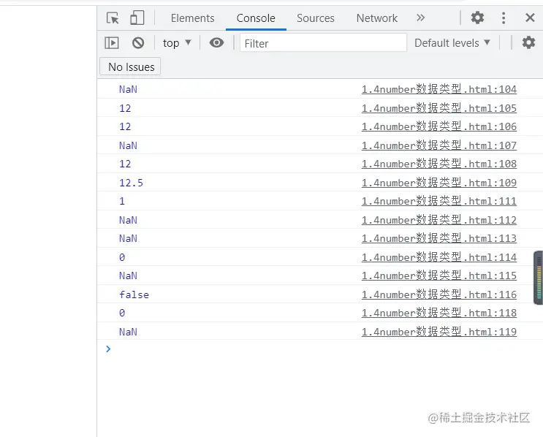
Task: Open source link html:119
Action: tap(439, 332)
